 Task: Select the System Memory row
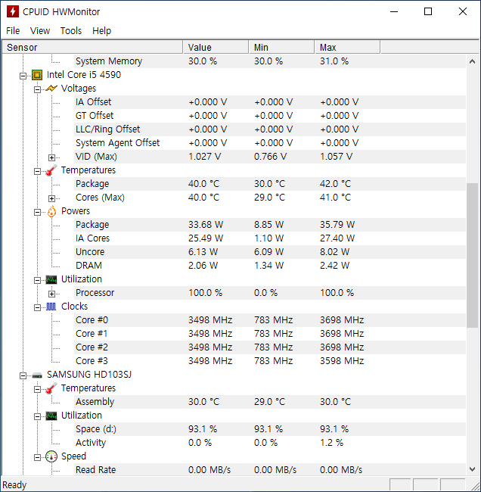[x=270, y=61]
